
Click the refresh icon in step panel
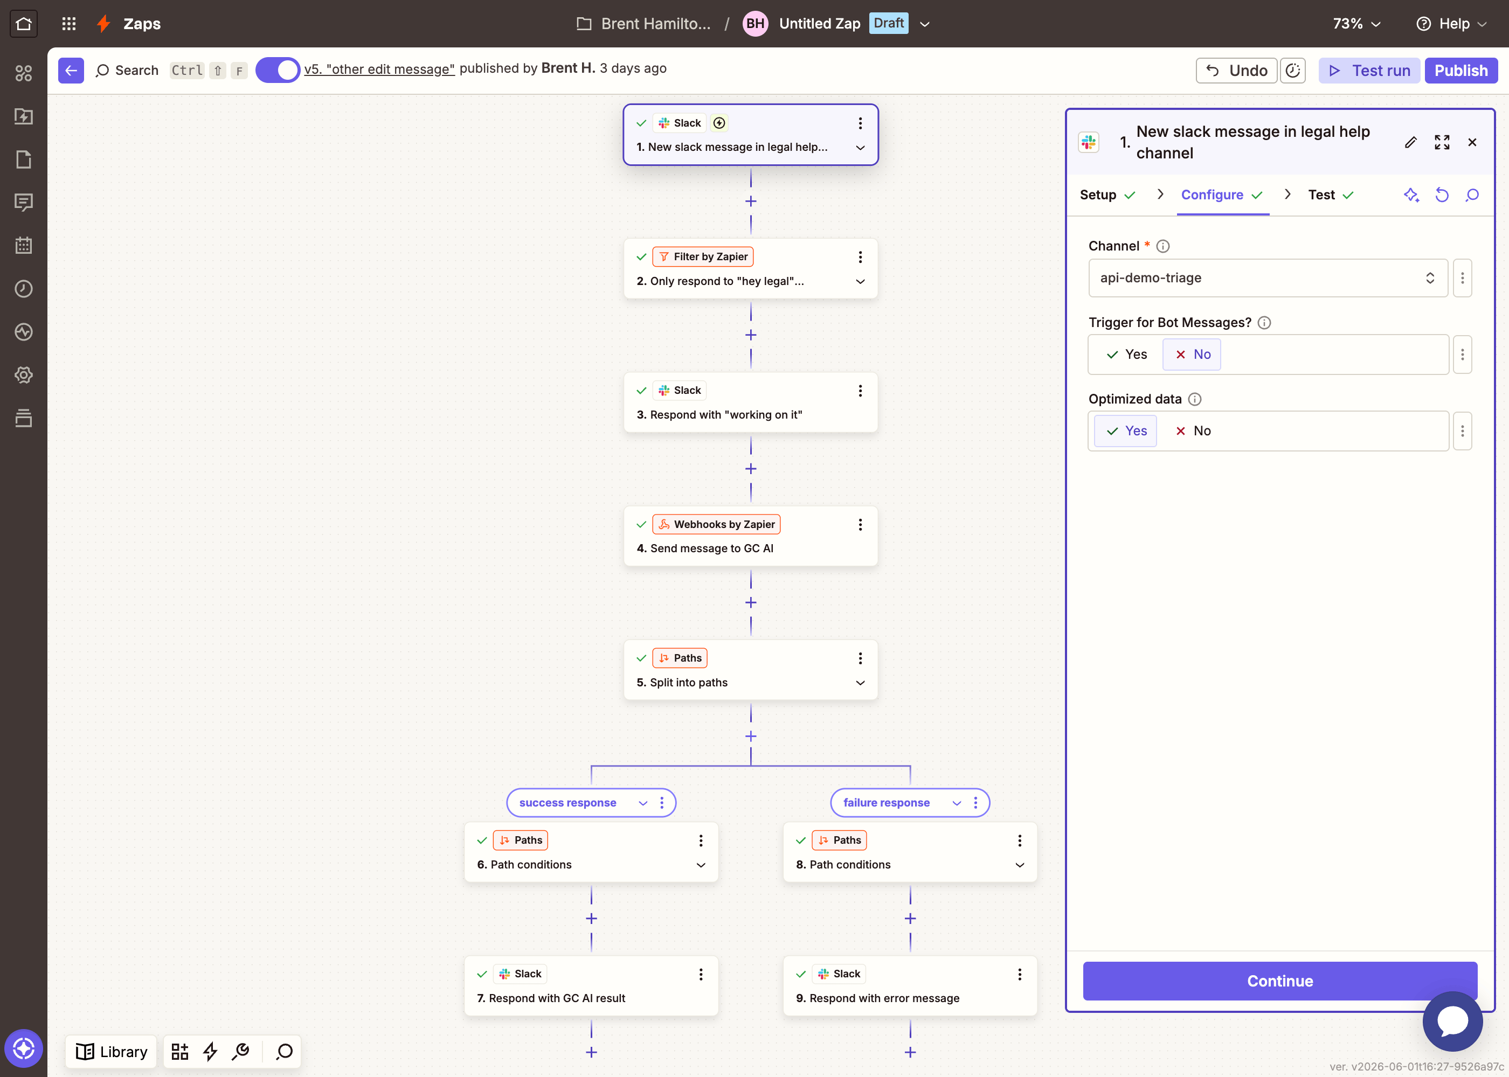pyautogui.click(x=1442, y=195)
